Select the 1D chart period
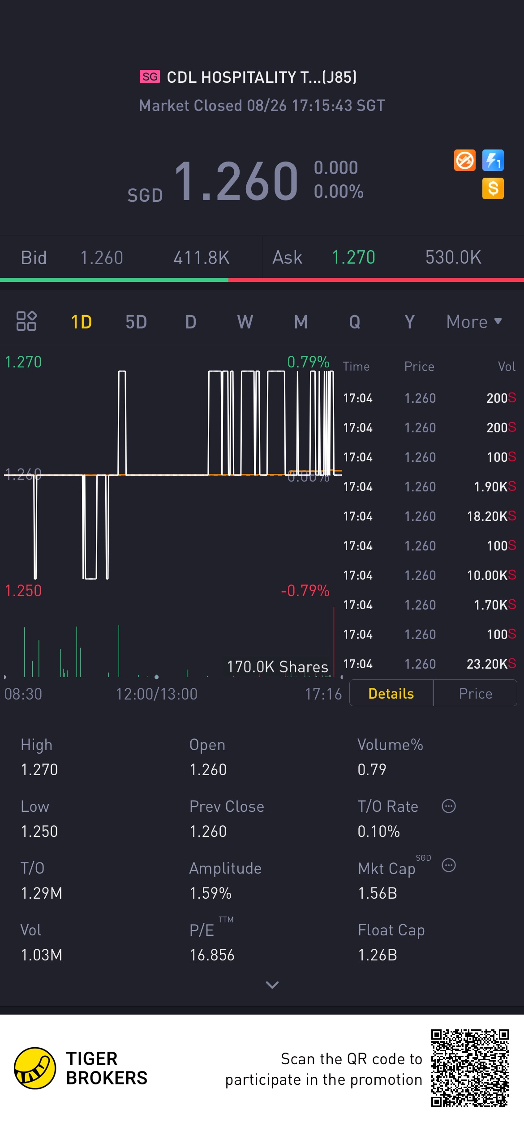 click(82, 322)
